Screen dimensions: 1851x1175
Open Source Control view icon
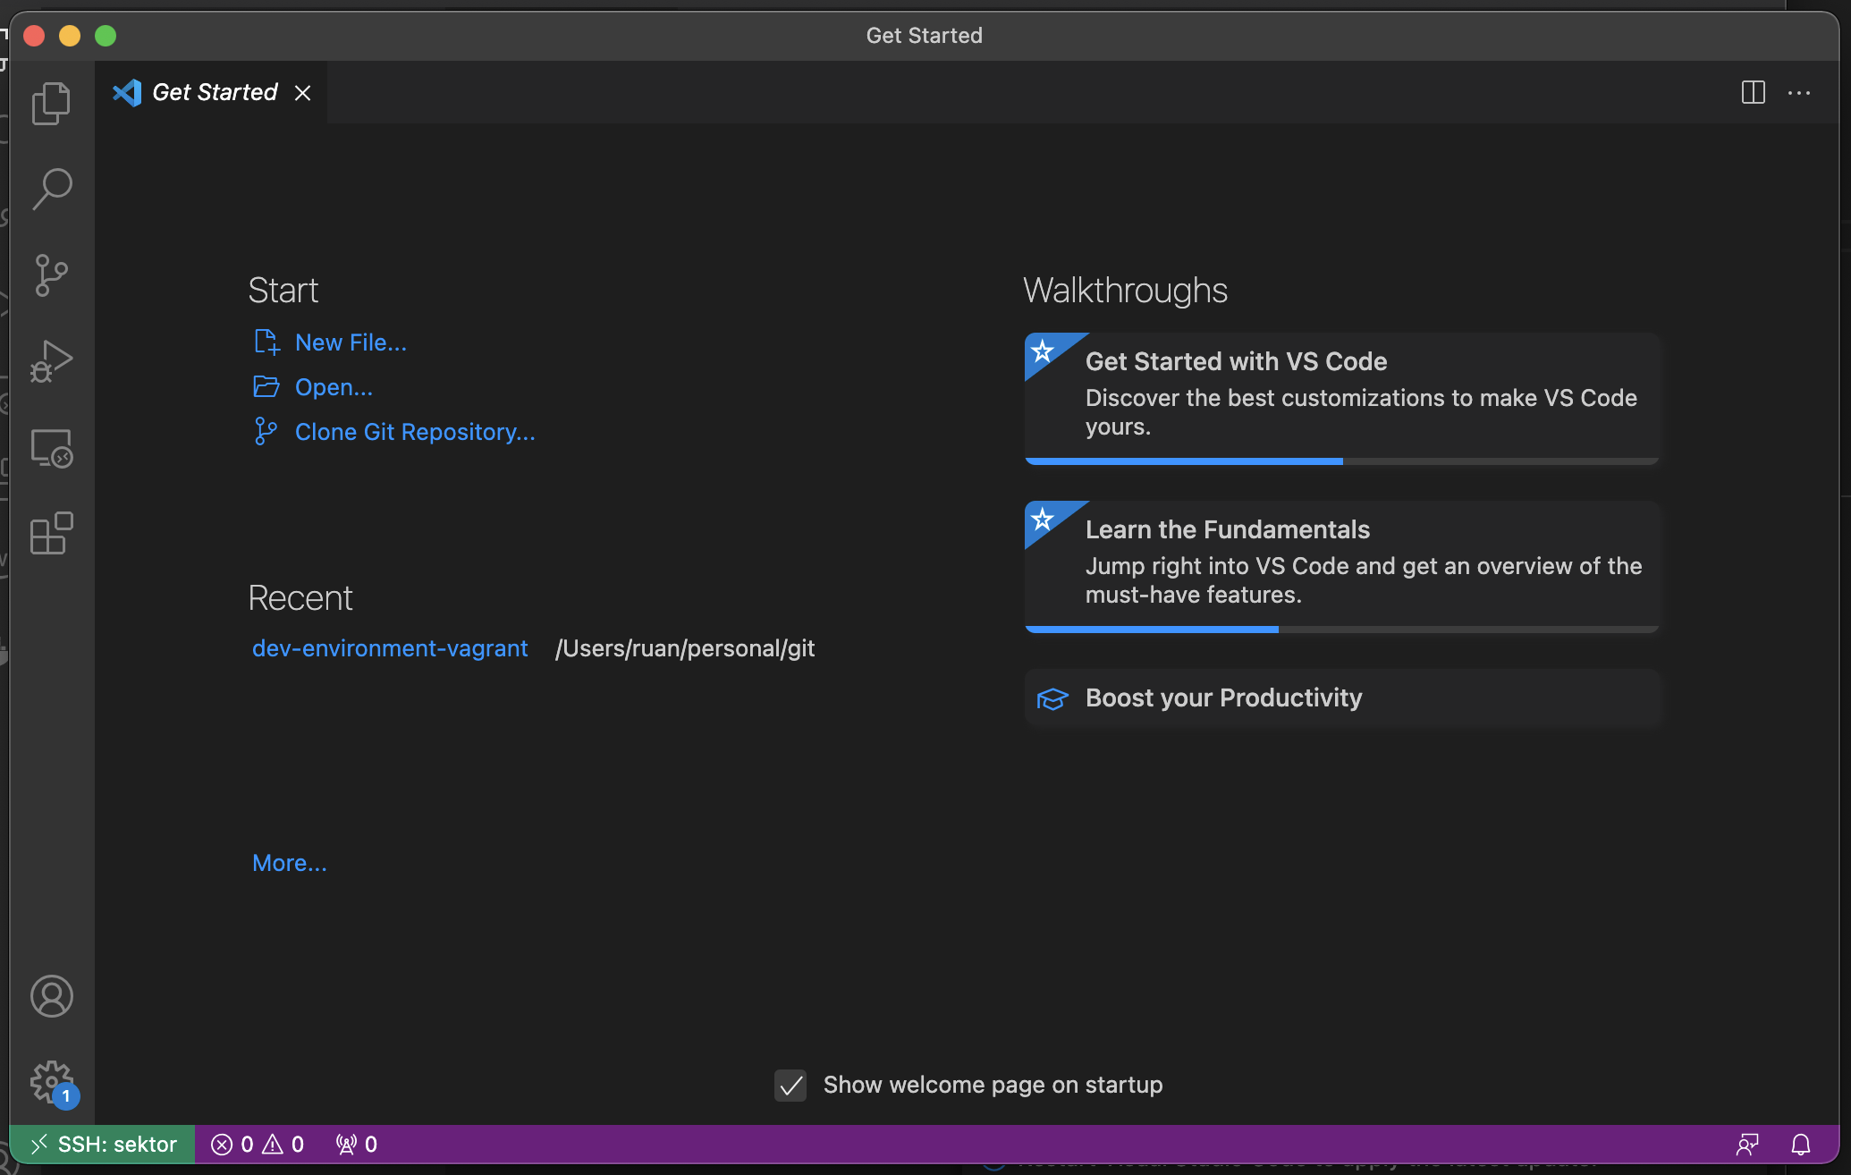pos(51,275)
